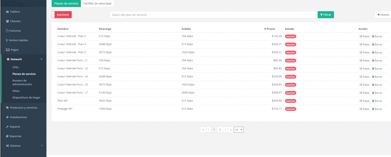
Task: Edit the Prepago M1 row
Action: pos(365,109)
